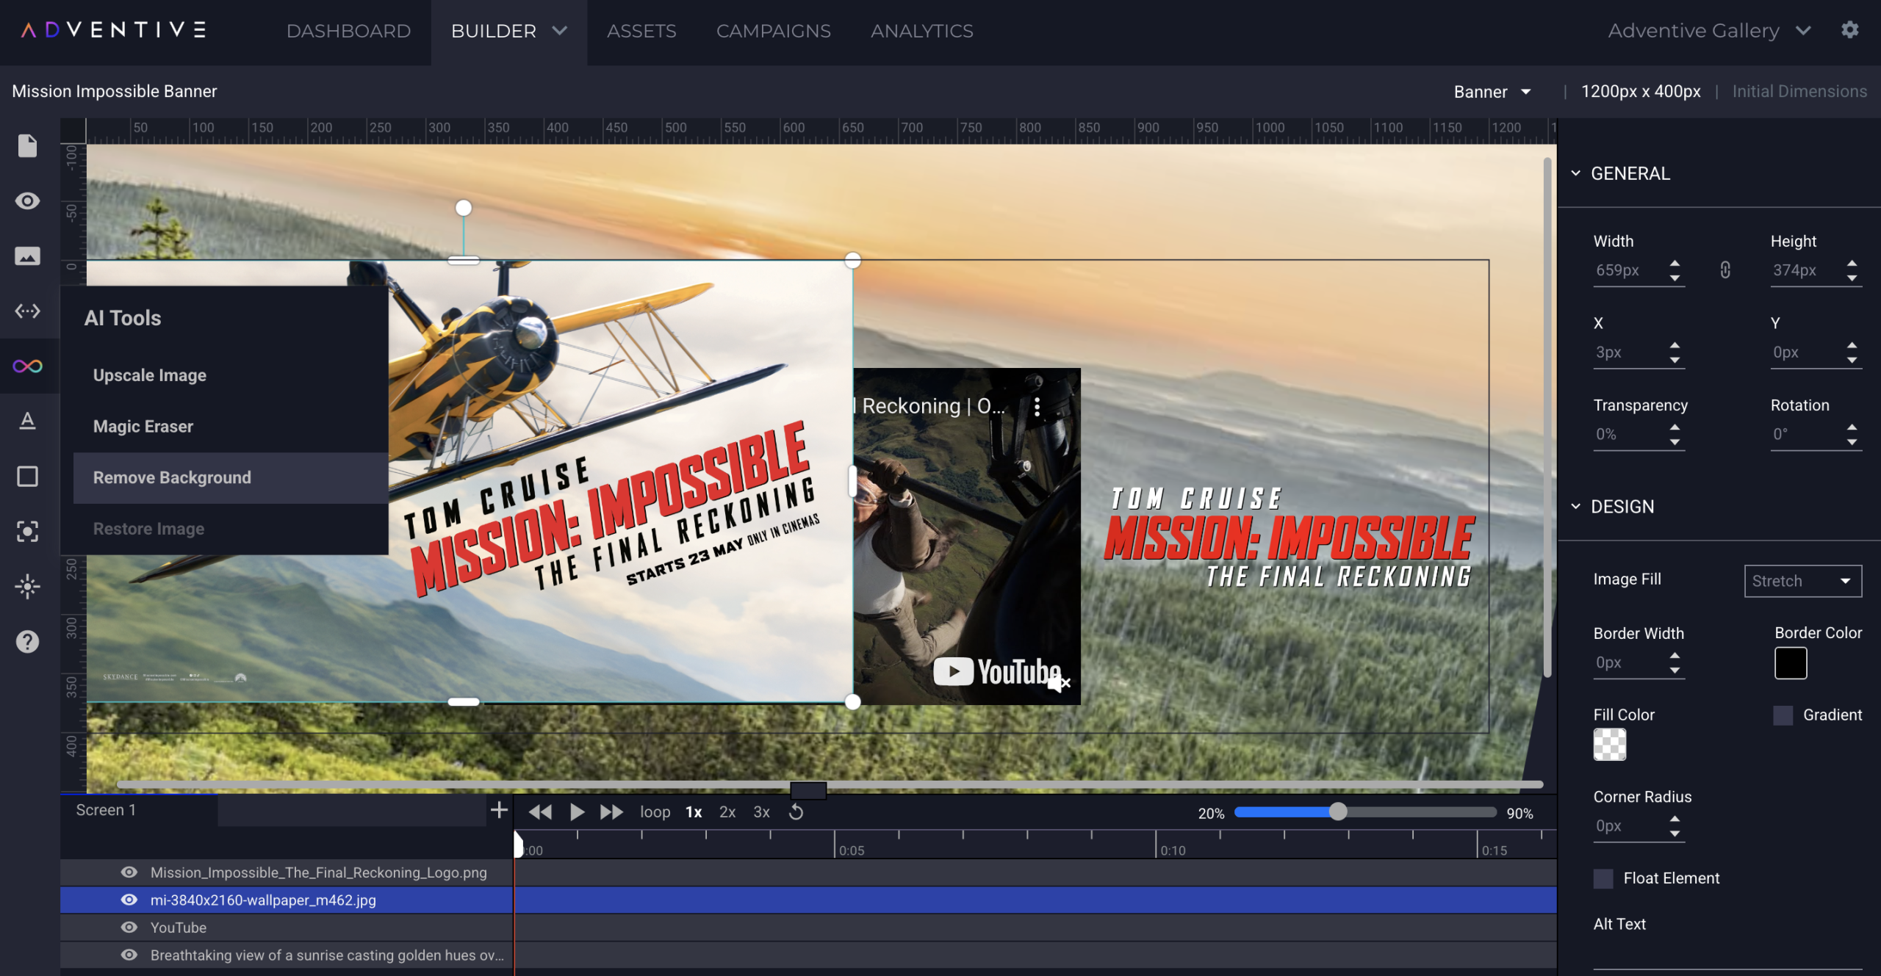Go to the DASHBOARD tab
Viewport: 1881px width, 976px height.
pos(348,31)
